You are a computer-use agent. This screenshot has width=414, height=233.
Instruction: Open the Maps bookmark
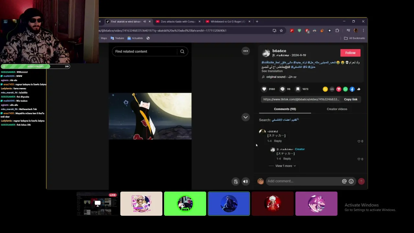coord(103,38)
